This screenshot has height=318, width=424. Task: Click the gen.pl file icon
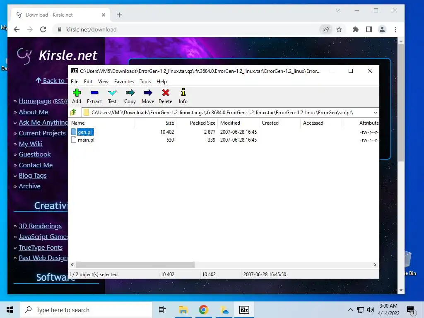[74, 132]
